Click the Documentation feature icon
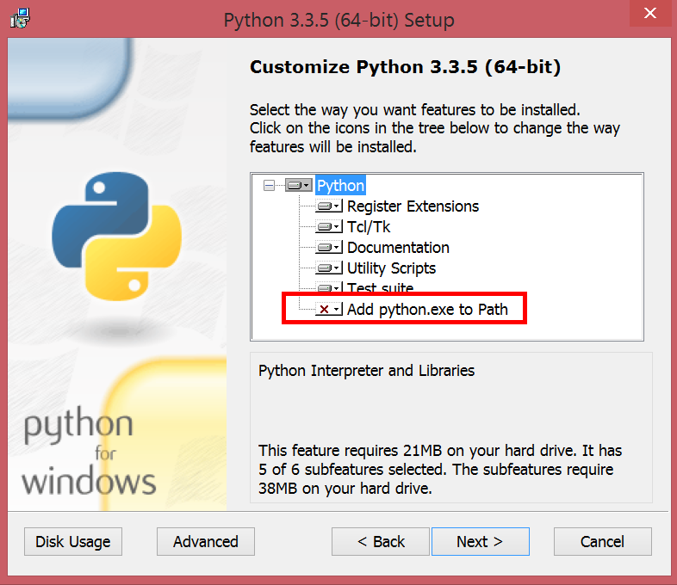This screenshot has height=585, width=677. coord(328,248)
